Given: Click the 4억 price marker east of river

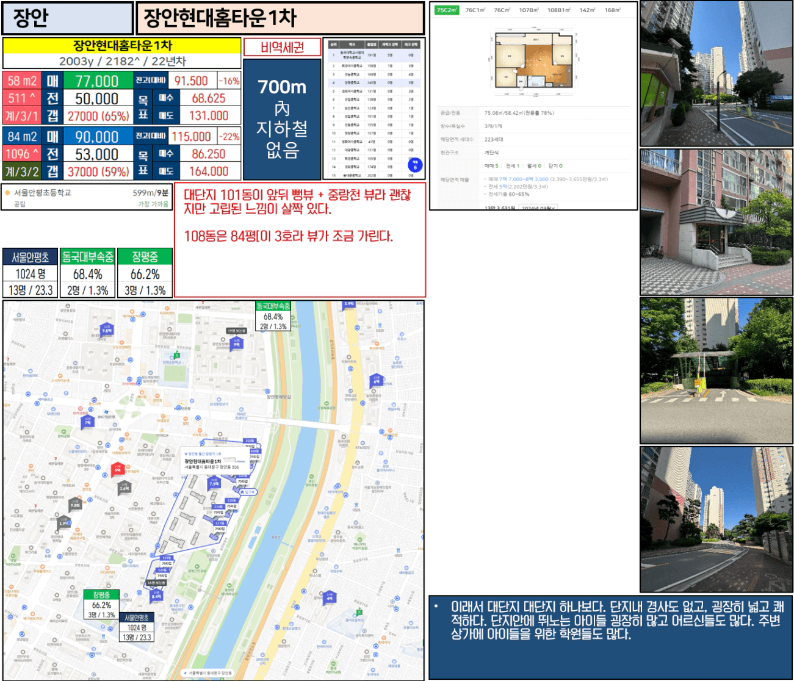Looking at the screenshot, I should pos(330,597).
